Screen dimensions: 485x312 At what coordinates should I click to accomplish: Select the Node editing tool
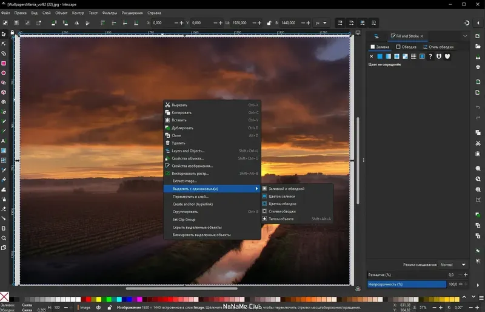click(4, 43)
